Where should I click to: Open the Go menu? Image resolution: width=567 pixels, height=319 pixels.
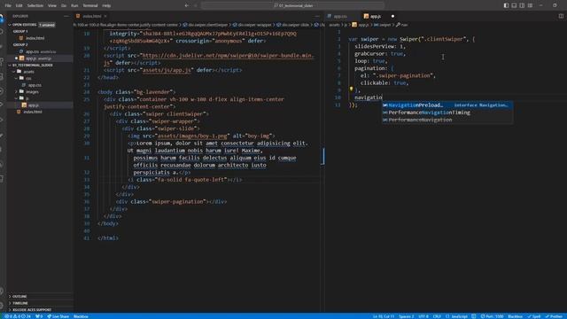64,5
